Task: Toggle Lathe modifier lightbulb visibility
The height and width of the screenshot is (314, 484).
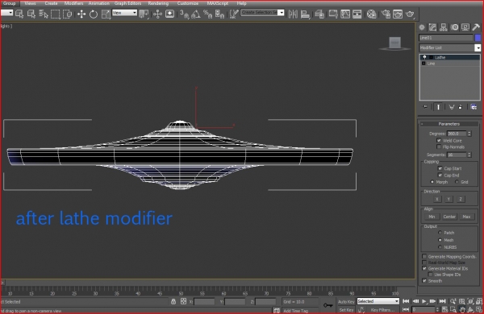Action: coord(425,57)
